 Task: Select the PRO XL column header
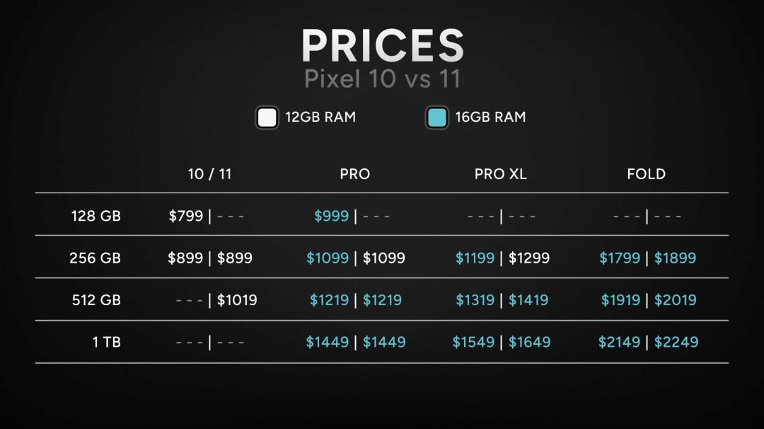tap(500, 174)
